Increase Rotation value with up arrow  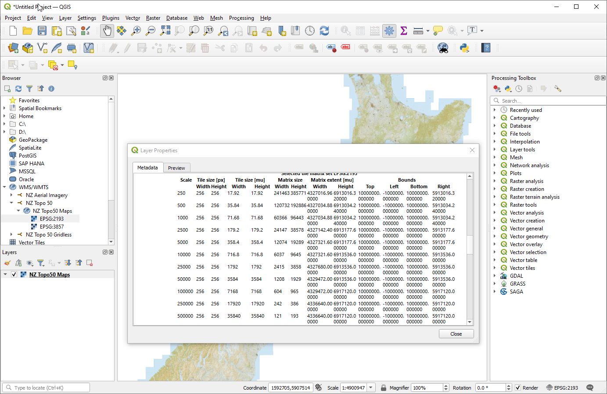click(509, 386)
